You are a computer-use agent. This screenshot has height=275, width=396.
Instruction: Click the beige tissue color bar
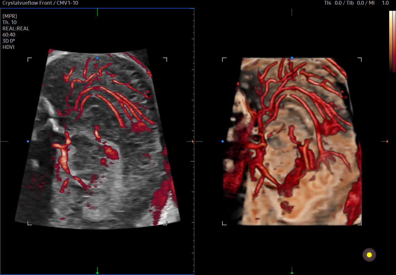point(390,41)
